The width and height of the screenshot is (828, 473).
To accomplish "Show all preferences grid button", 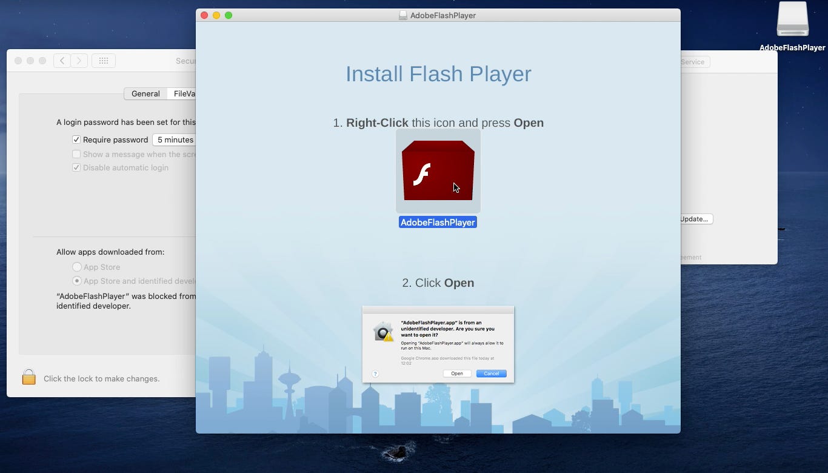I will click(x=104, y=61).
